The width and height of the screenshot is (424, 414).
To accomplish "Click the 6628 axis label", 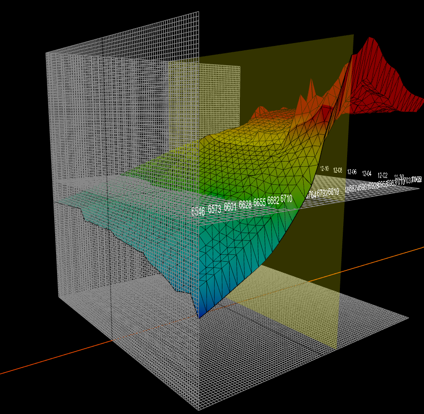I will [245, 204].
